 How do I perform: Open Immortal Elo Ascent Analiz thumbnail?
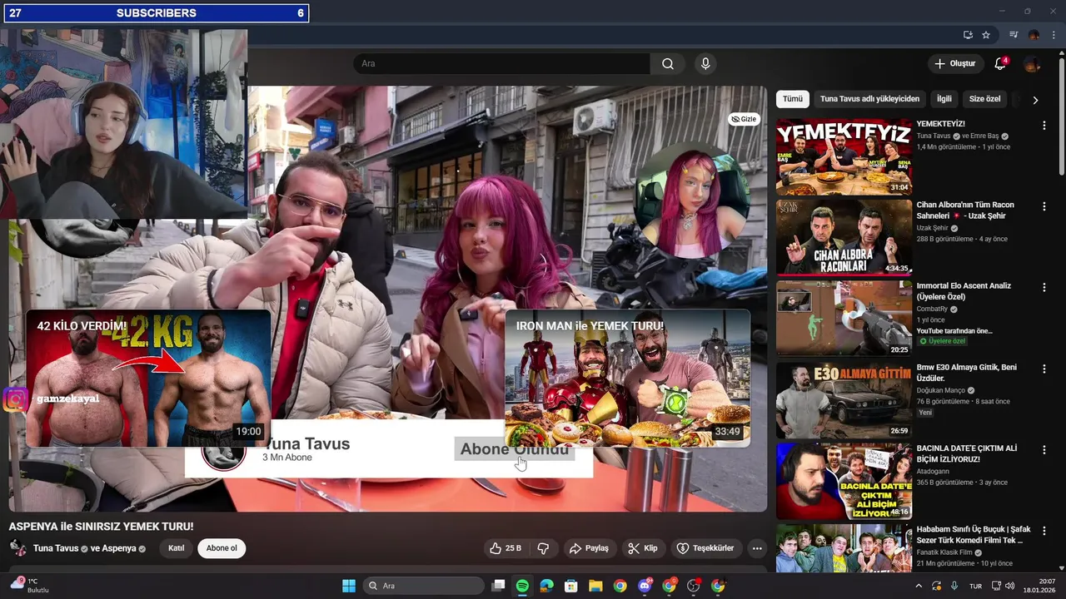(x=844, y=318)
